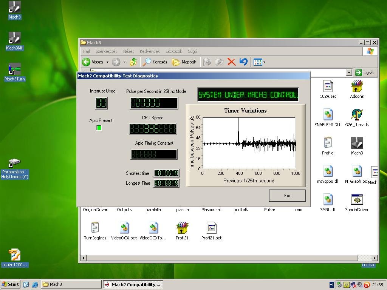Open the back button history dropdown arrow
387x290 pixels.
107,62
